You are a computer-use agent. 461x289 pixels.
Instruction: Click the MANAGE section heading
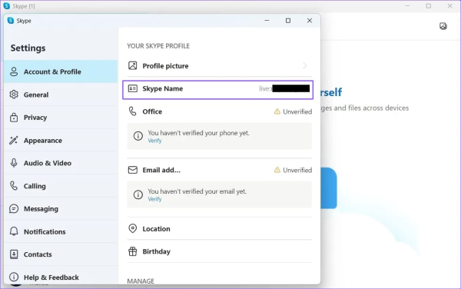point(141,281)
